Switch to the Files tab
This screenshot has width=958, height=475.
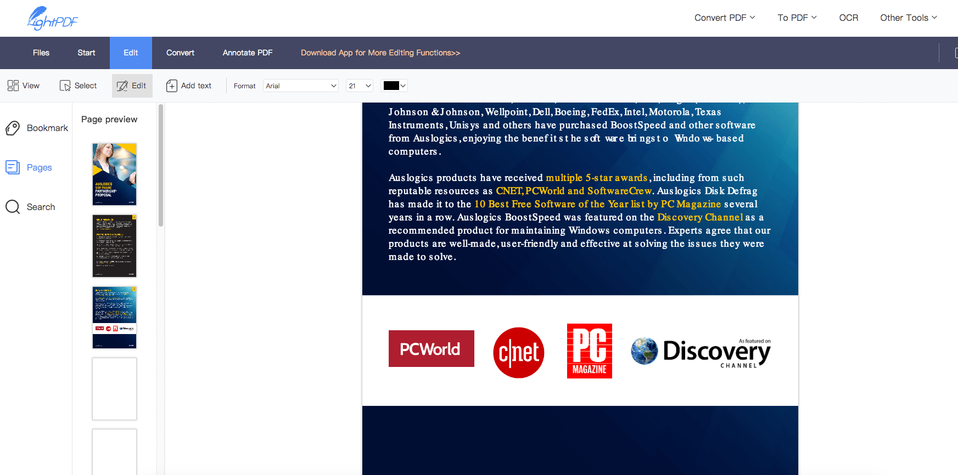point(41,53)
